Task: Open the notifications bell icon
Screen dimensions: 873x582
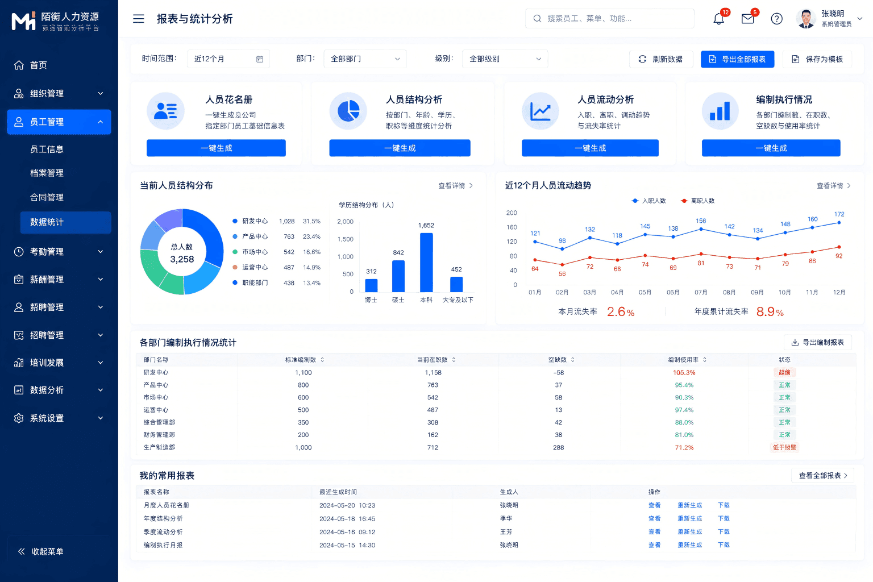Action: click(719, 19)
